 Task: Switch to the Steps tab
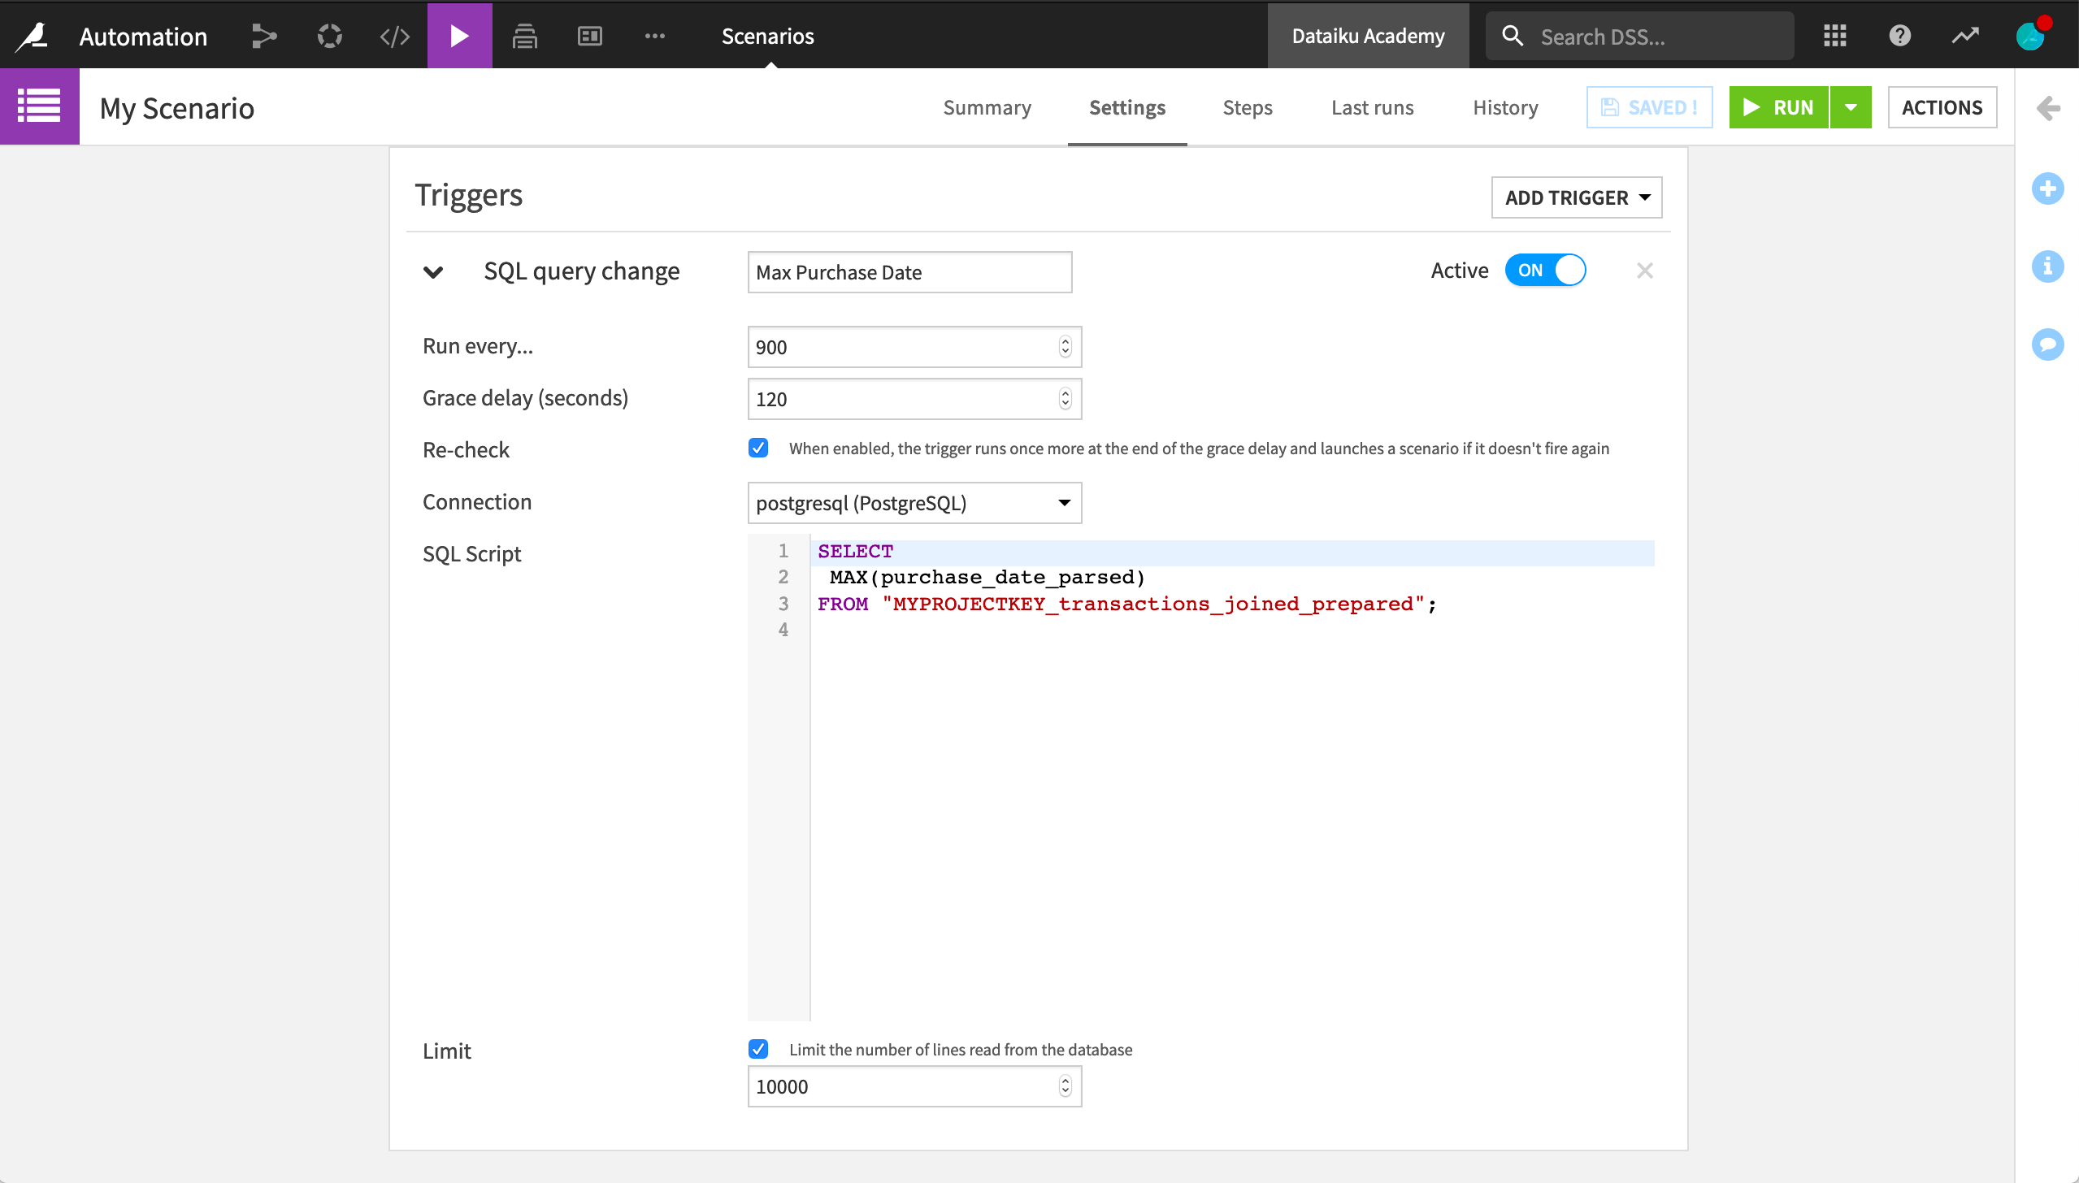pyautogui.click(x=1248, y=107)
